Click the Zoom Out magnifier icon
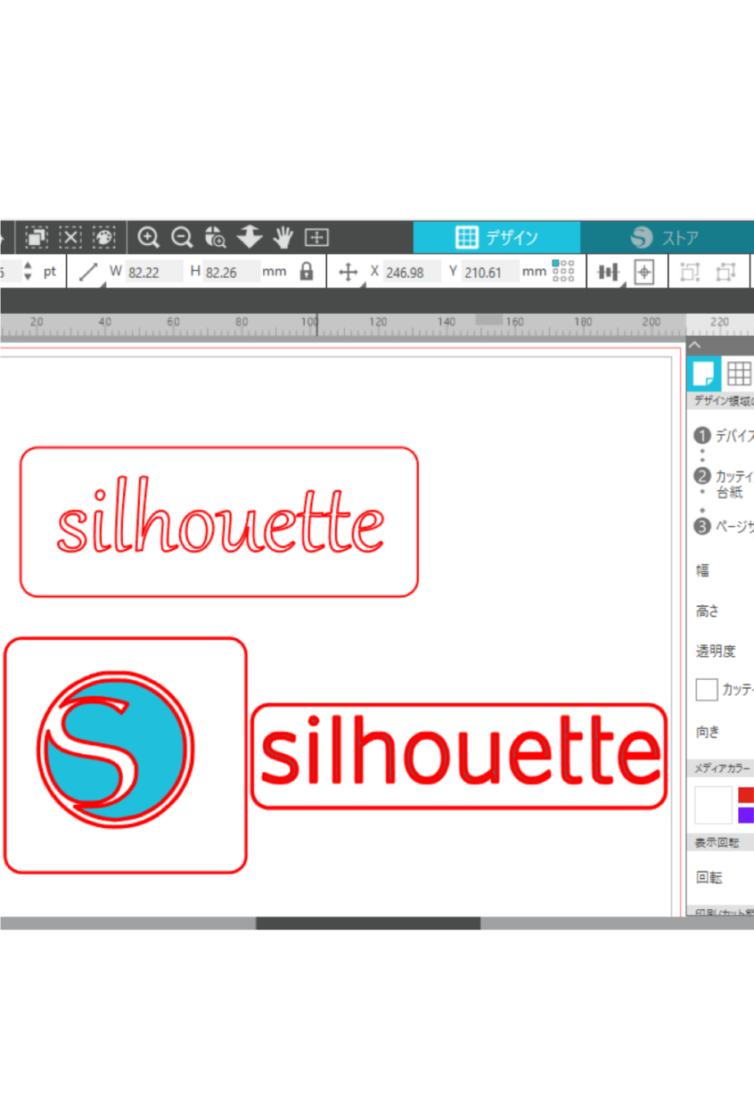This screenshot has height=1107, width=754. (182, 237)
